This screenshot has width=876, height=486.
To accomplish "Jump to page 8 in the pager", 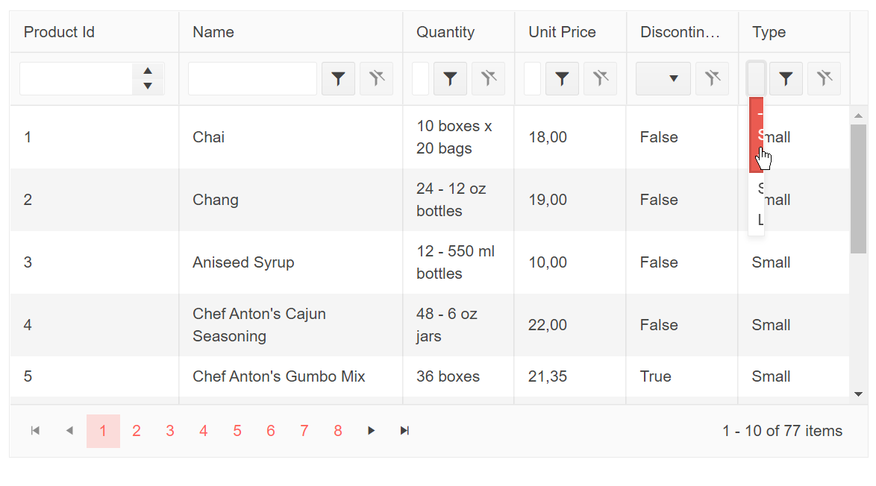I will click(338, 431).
